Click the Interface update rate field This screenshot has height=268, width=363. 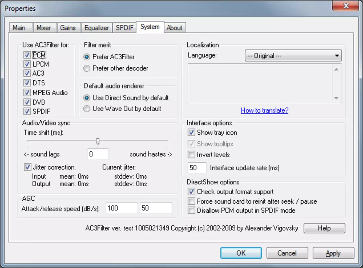197,167
